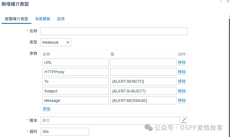Click the HTTPProxy value field
Image resolution: width=230 pixels, height=137 pixels.
pos(143,72)
